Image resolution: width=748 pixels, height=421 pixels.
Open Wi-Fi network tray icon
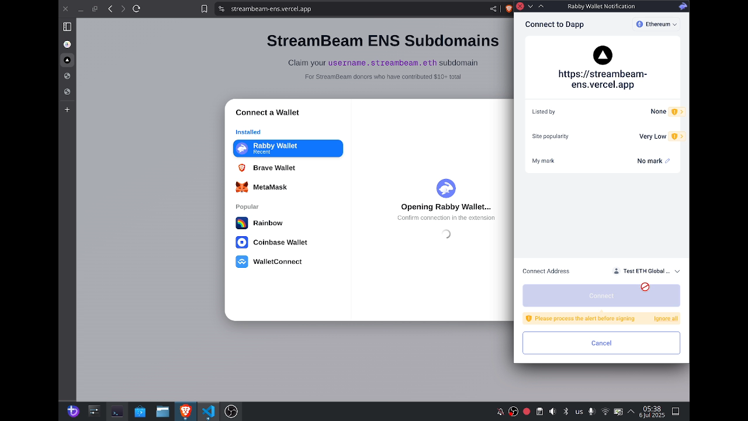pos(605,412)
